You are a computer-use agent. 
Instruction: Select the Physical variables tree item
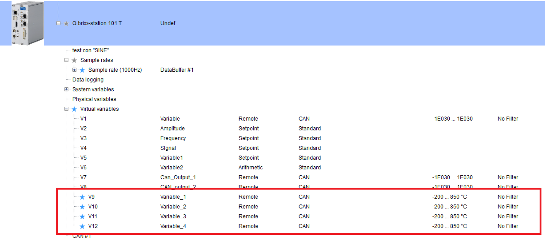pyautogui.click(x=94, y=99)
